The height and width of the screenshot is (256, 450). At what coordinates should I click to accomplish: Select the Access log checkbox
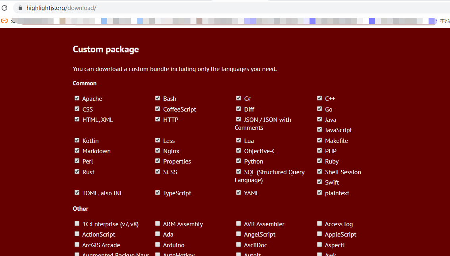point(319,223)
